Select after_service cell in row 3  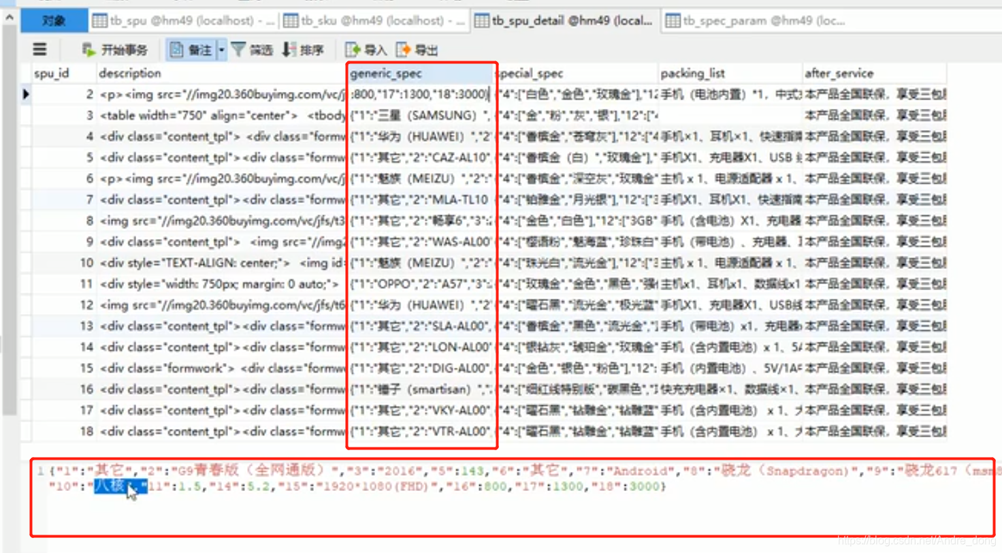(874, 115)
